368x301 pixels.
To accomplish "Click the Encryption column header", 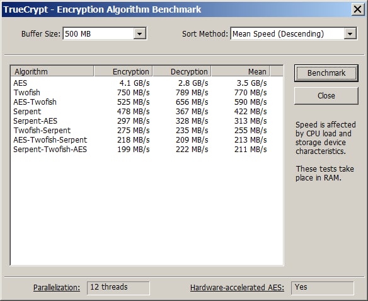I will click(x=124, y=71).
